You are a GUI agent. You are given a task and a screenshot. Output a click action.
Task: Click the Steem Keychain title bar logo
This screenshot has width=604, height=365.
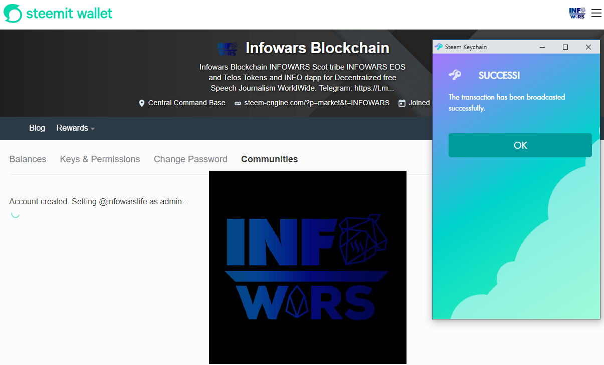439,47
